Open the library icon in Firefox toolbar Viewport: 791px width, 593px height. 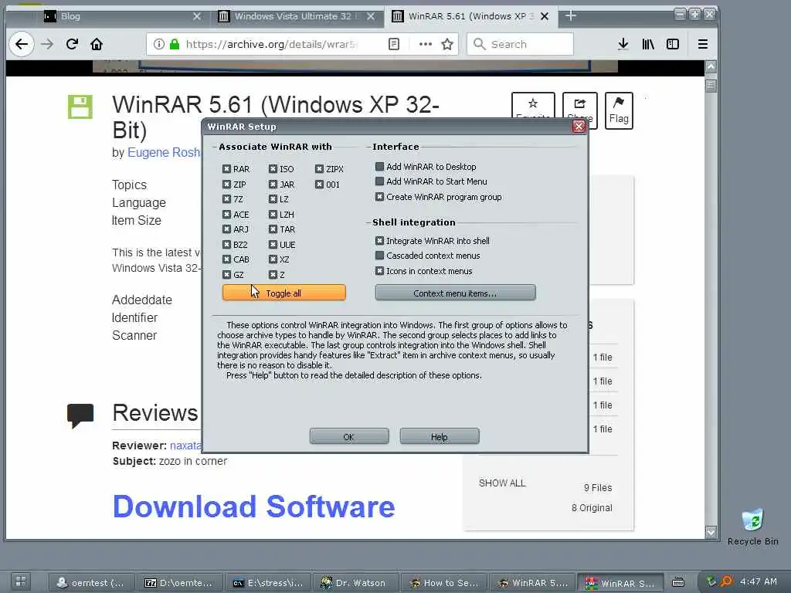click(x=648, y=44)
